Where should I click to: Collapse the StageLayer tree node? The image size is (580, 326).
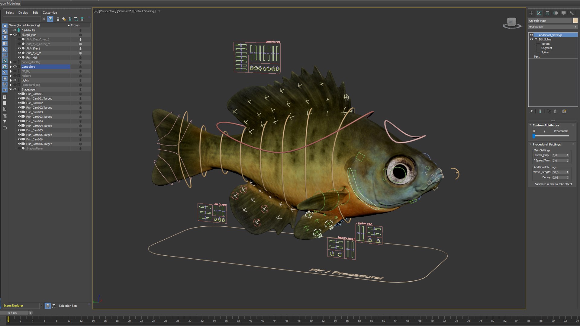(x=11, y=89)
